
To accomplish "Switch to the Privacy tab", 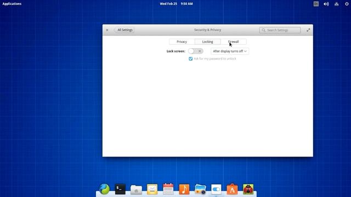I will [182, 42].
